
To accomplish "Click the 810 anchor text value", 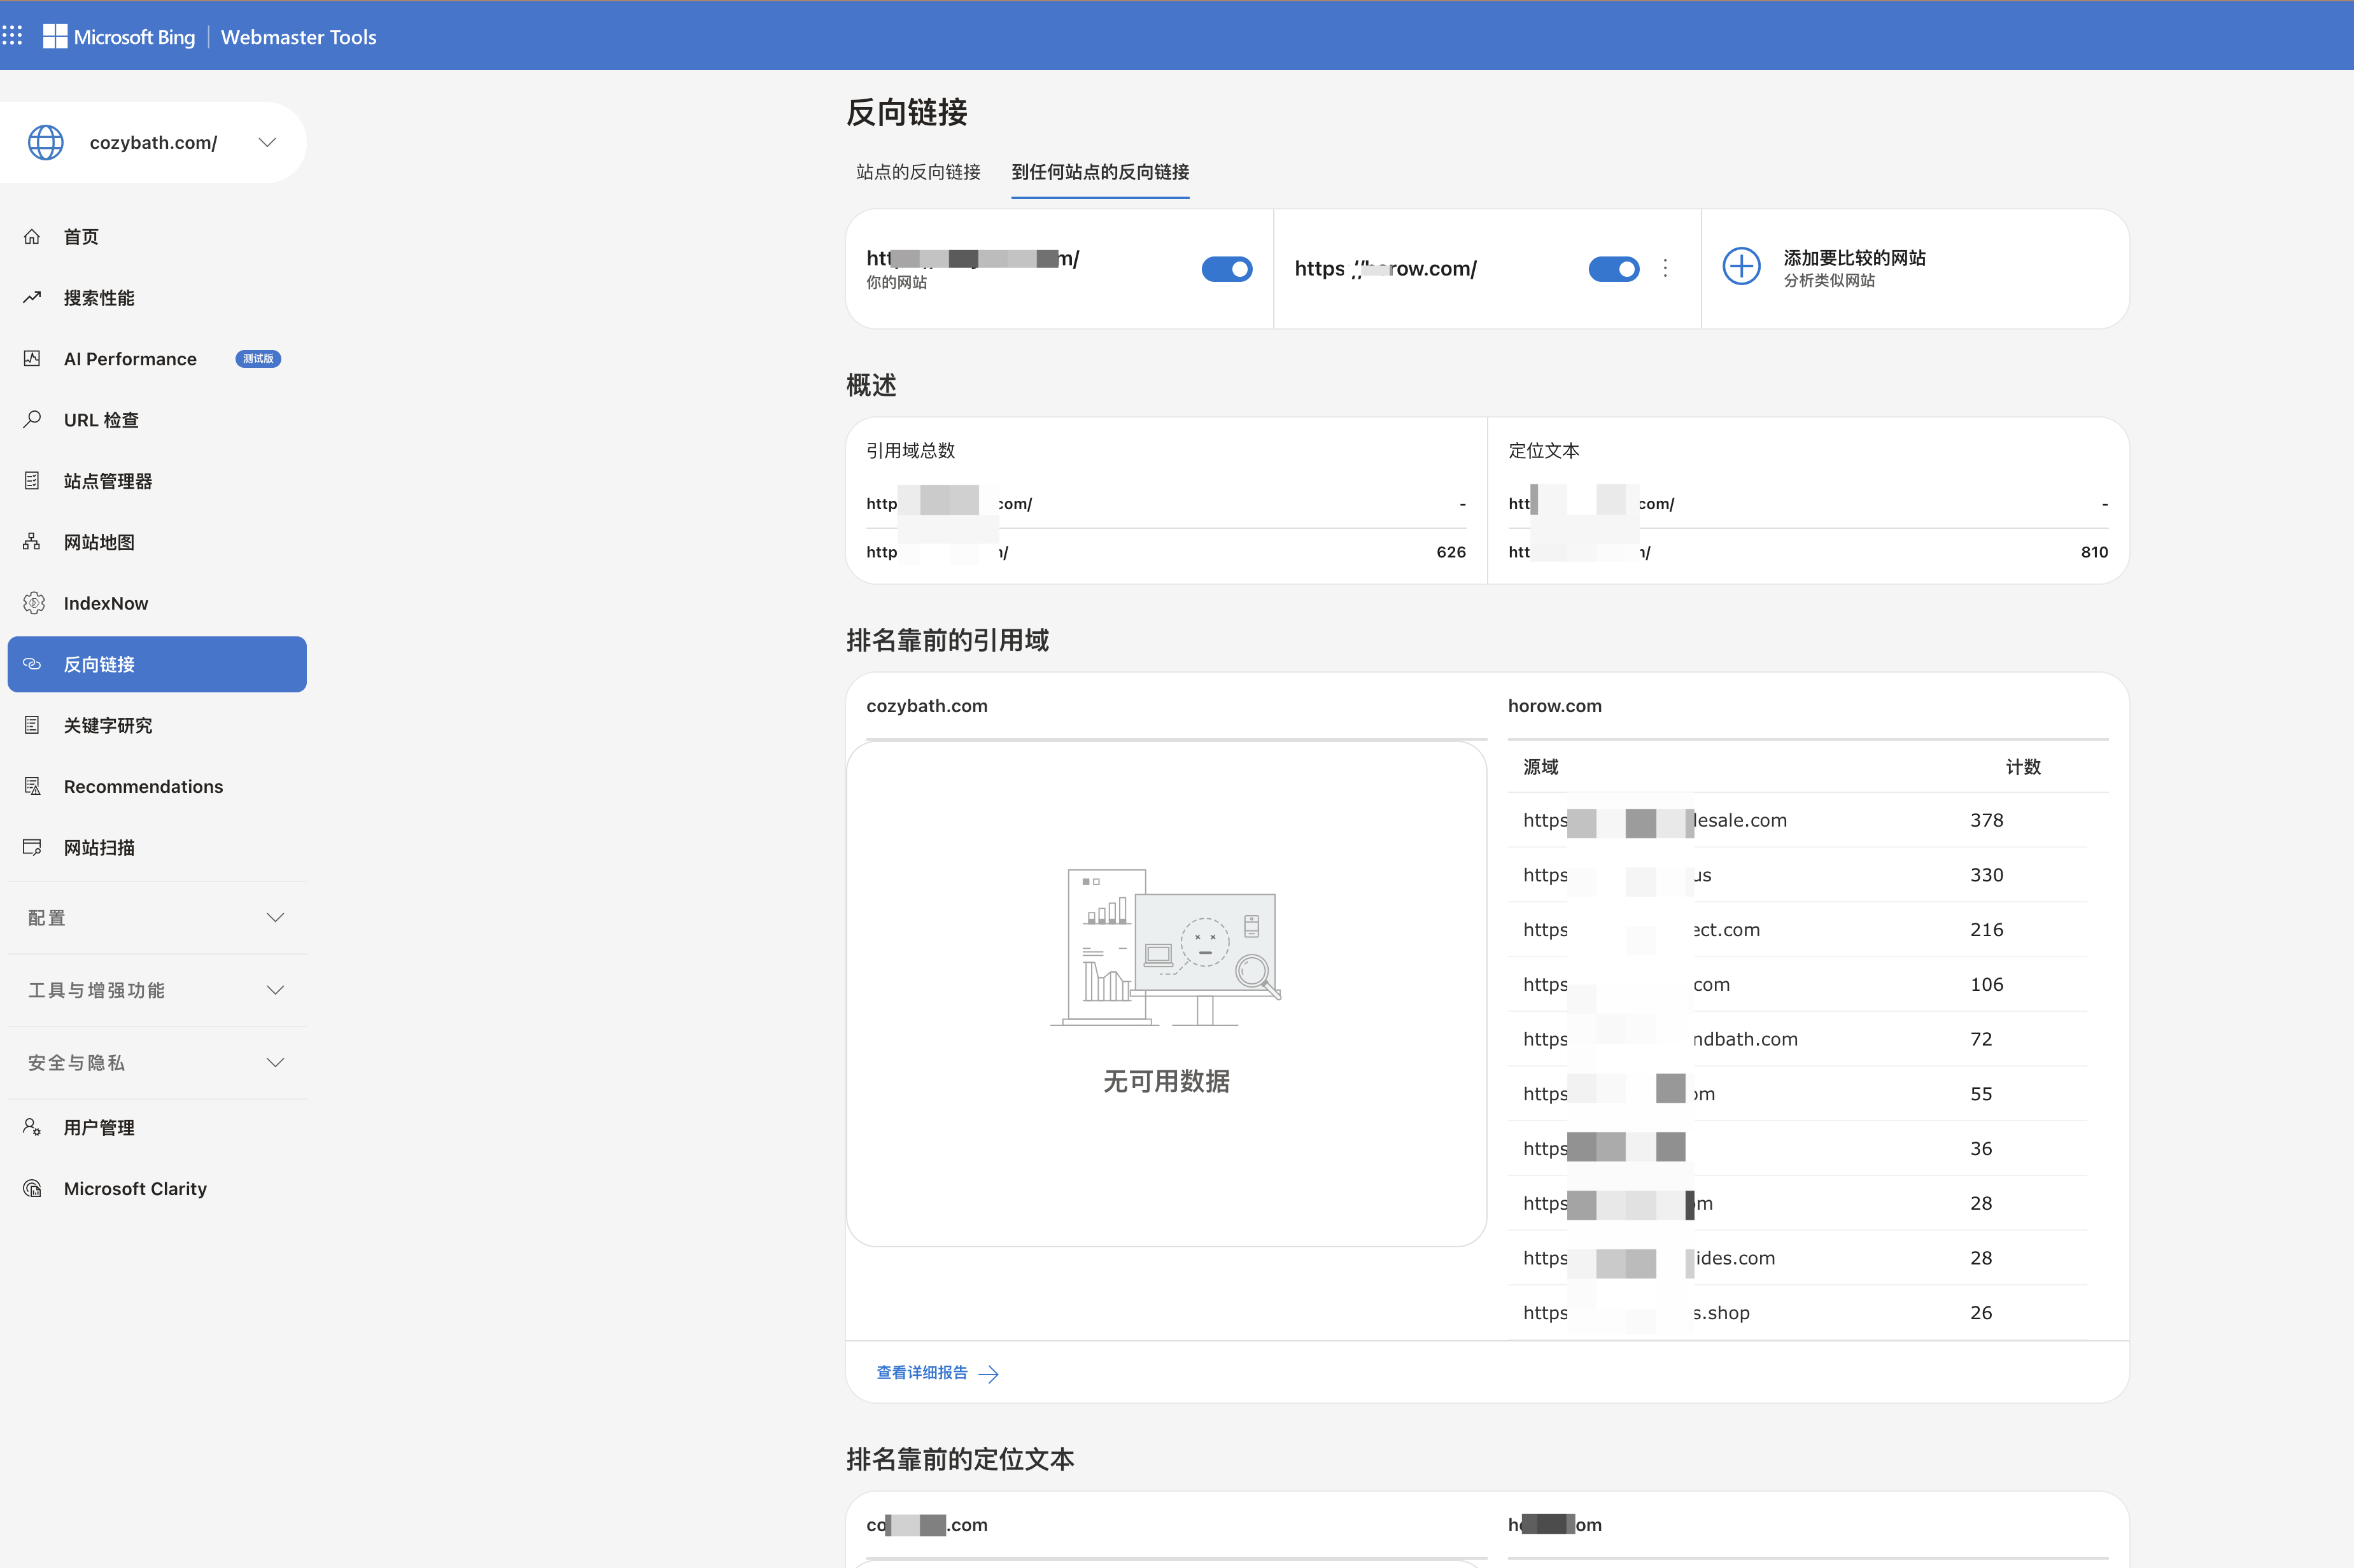I will click(2094, 551).
